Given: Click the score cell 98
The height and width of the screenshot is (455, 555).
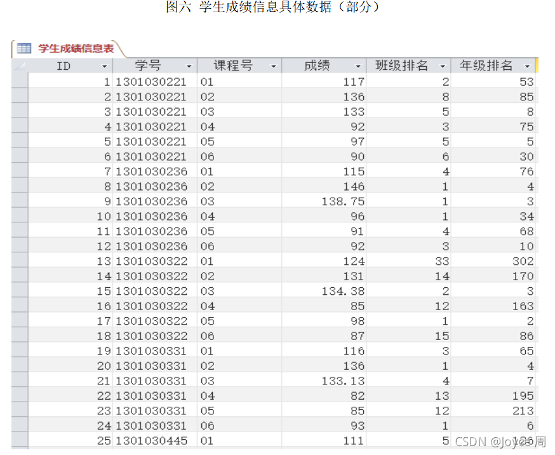Looking at the screenshot, I should [x=324, y=320].
